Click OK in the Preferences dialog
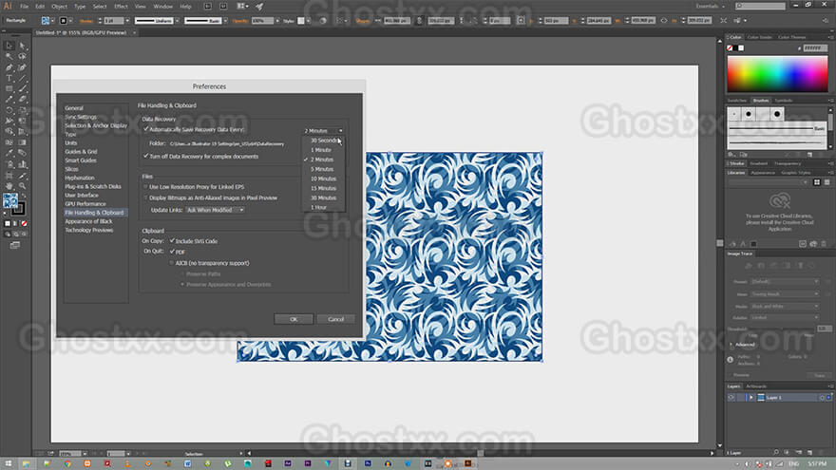 tap(294, 319)
